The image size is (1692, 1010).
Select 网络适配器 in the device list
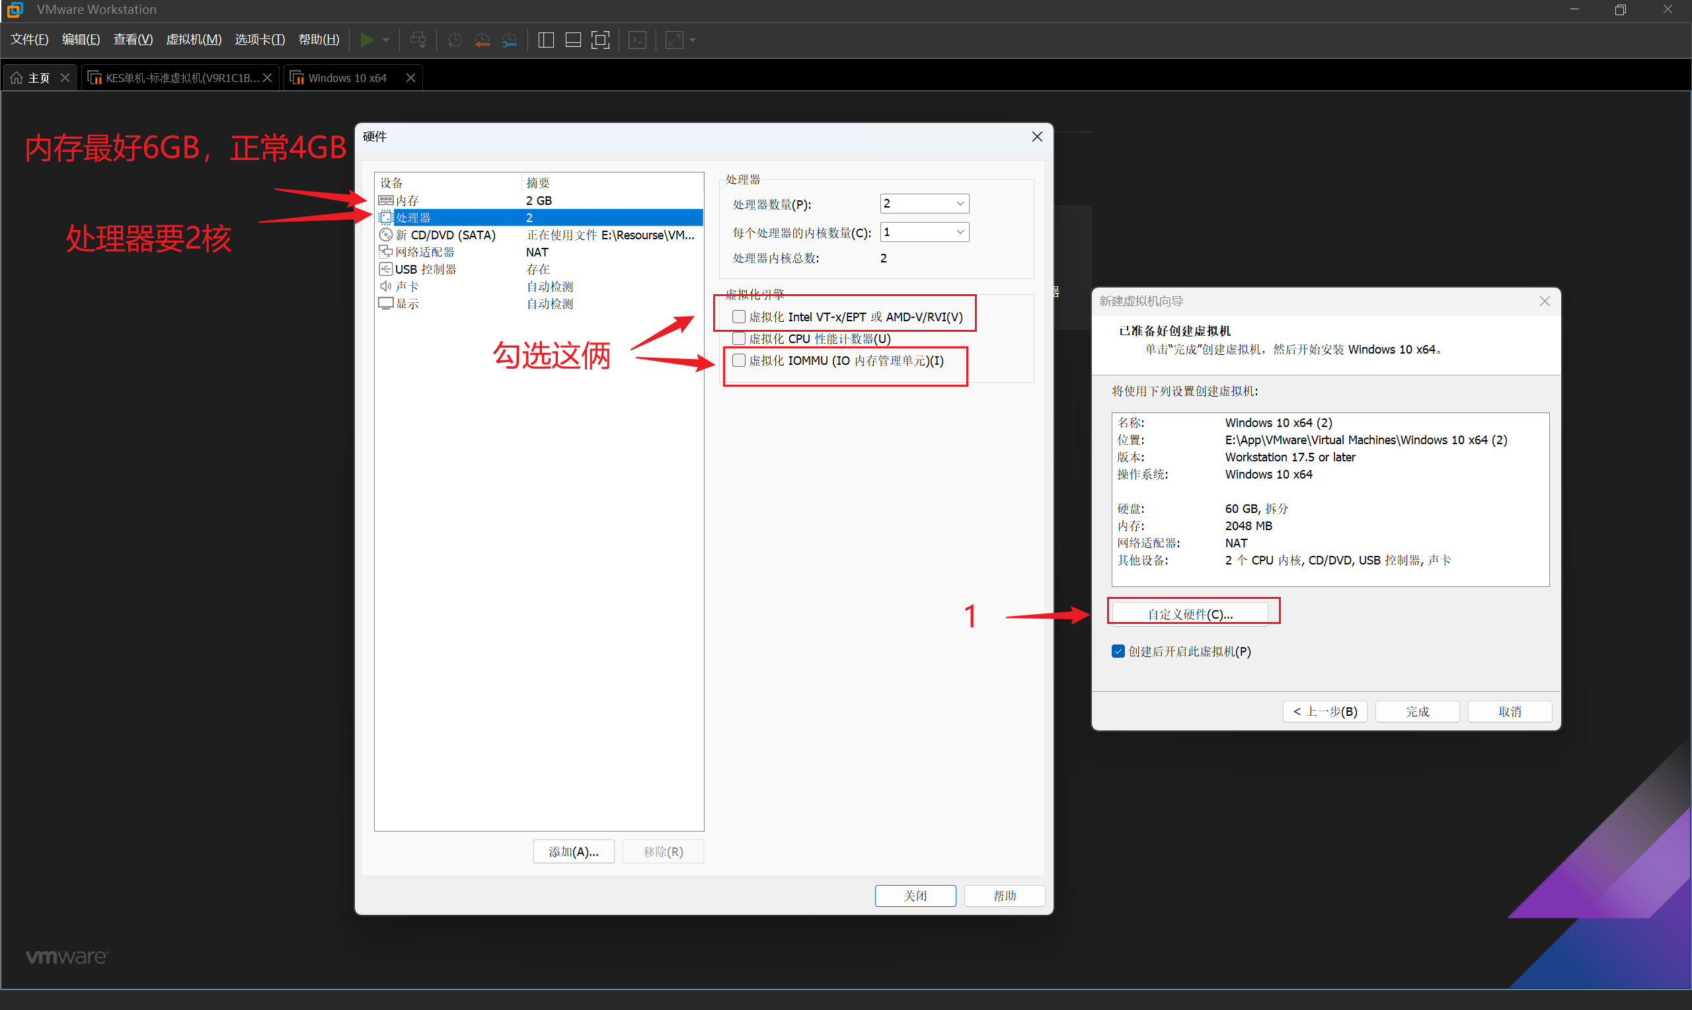click(x=424, y=252)
